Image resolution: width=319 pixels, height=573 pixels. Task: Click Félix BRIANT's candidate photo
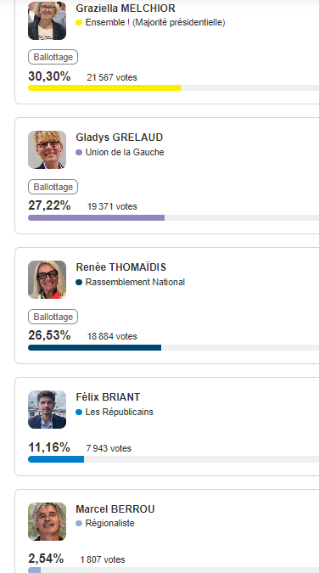(48, 409)
